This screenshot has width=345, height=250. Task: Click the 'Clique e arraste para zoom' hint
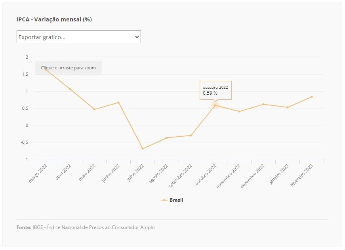pyautogui.click(x=69, y=68)
